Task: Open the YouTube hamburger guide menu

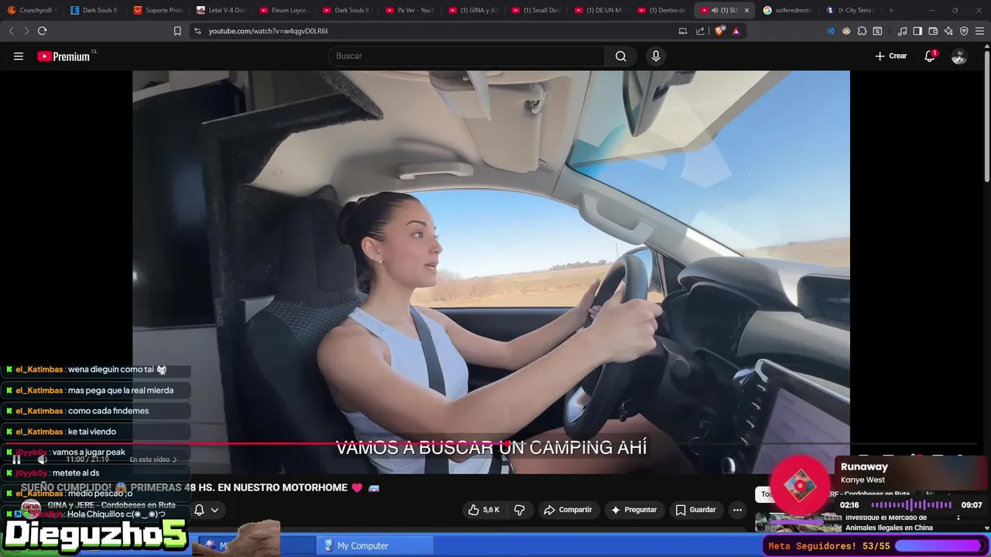Action: click(x=19, y=56)
